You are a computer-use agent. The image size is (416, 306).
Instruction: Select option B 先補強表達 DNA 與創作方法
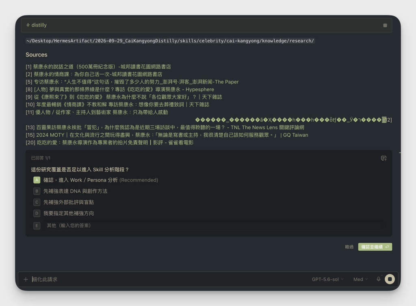70,191
